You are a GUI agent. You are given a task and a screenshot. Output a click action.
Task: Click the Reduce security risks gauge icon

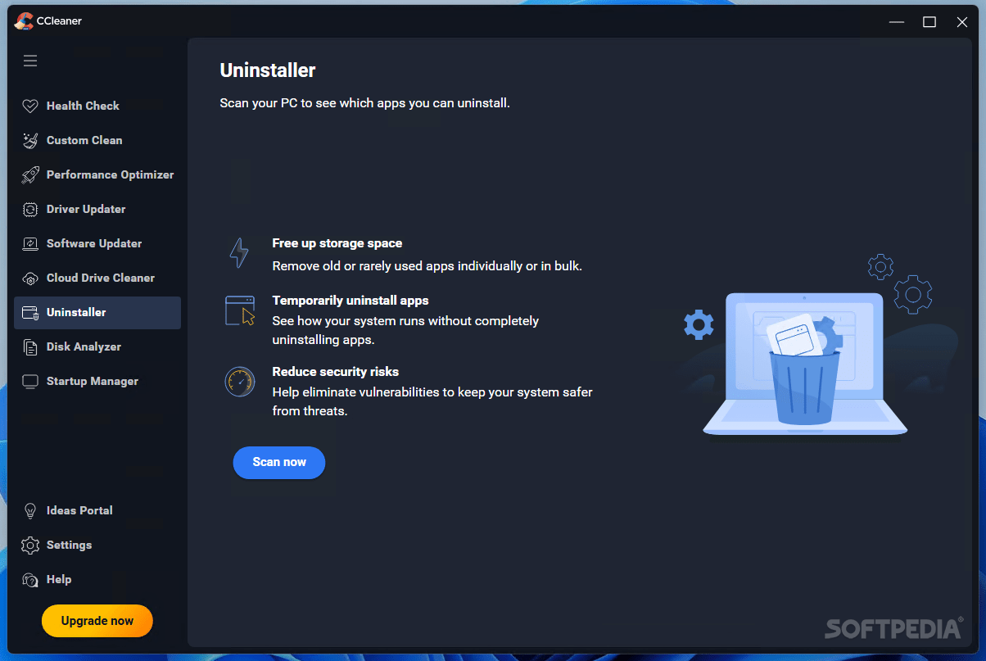[239, 382]
